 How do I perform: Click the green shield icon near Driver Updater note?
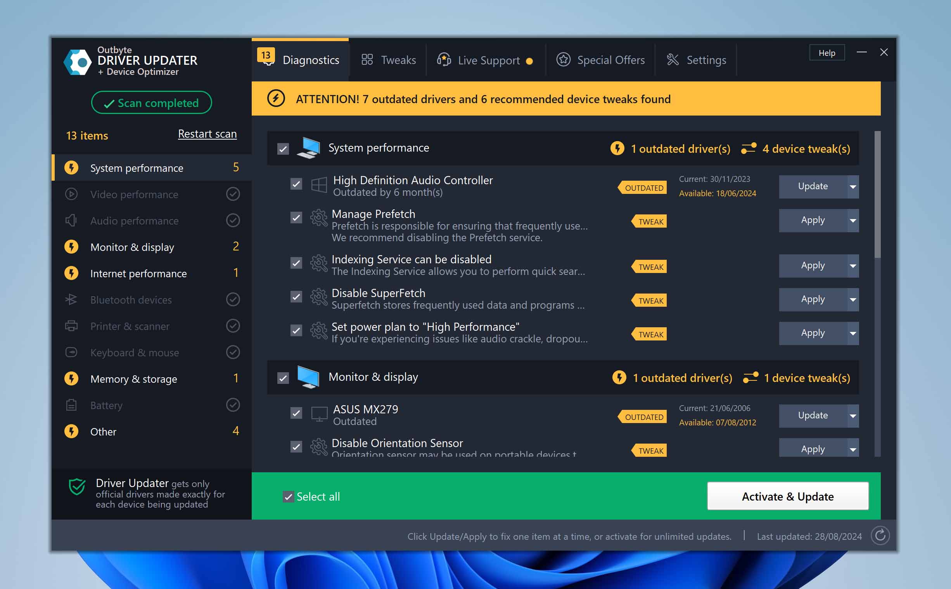tap(77, 486)
